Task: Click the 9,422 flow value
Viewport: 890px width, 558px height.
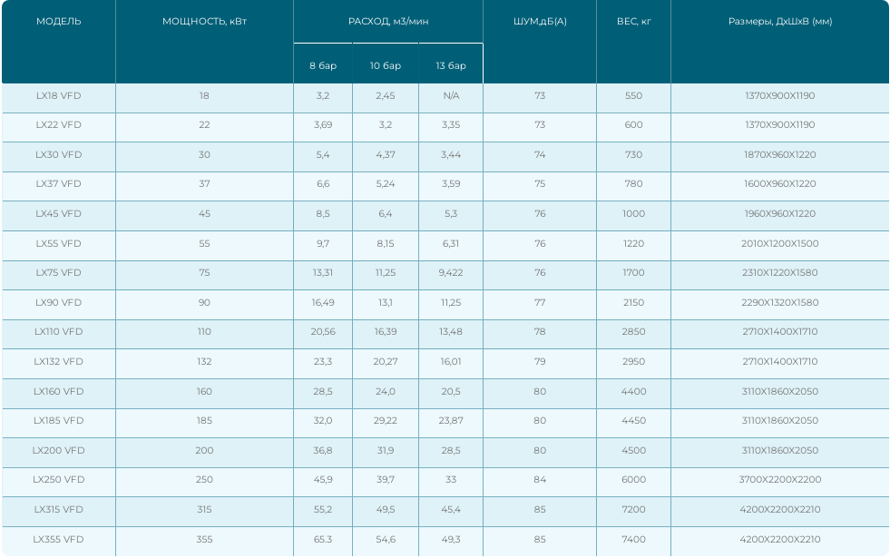Action: click(x=451, y=273)
